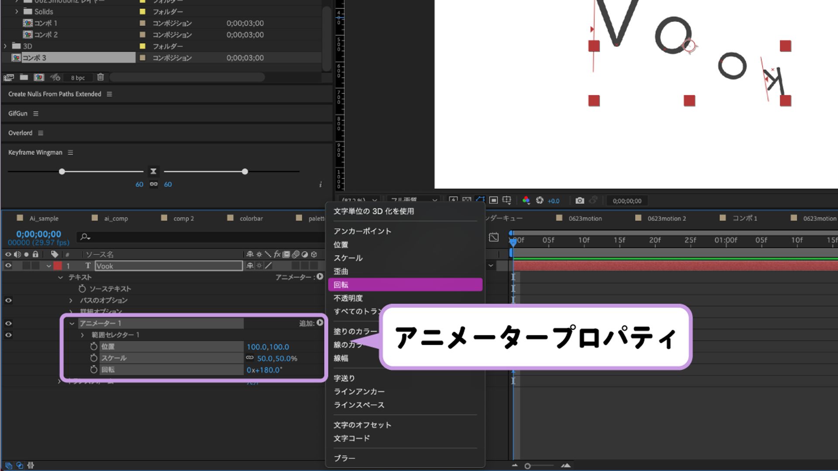Open the transparency grid toggle icon

click(466, 201)
